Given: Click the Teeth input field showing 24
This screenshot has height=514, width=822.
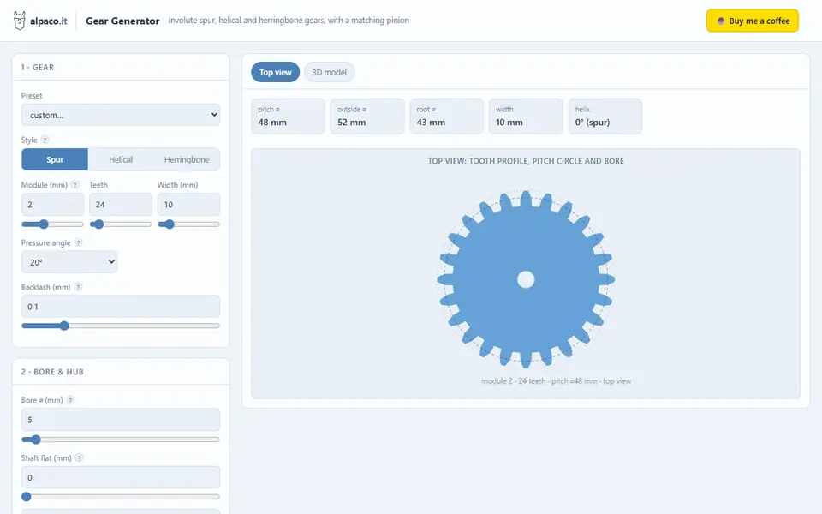Looking at the screenshot, I should [x=121, y=204].
